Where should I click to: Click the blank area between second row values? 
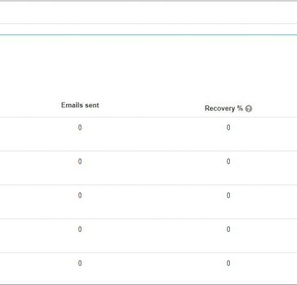pos(154,168)
